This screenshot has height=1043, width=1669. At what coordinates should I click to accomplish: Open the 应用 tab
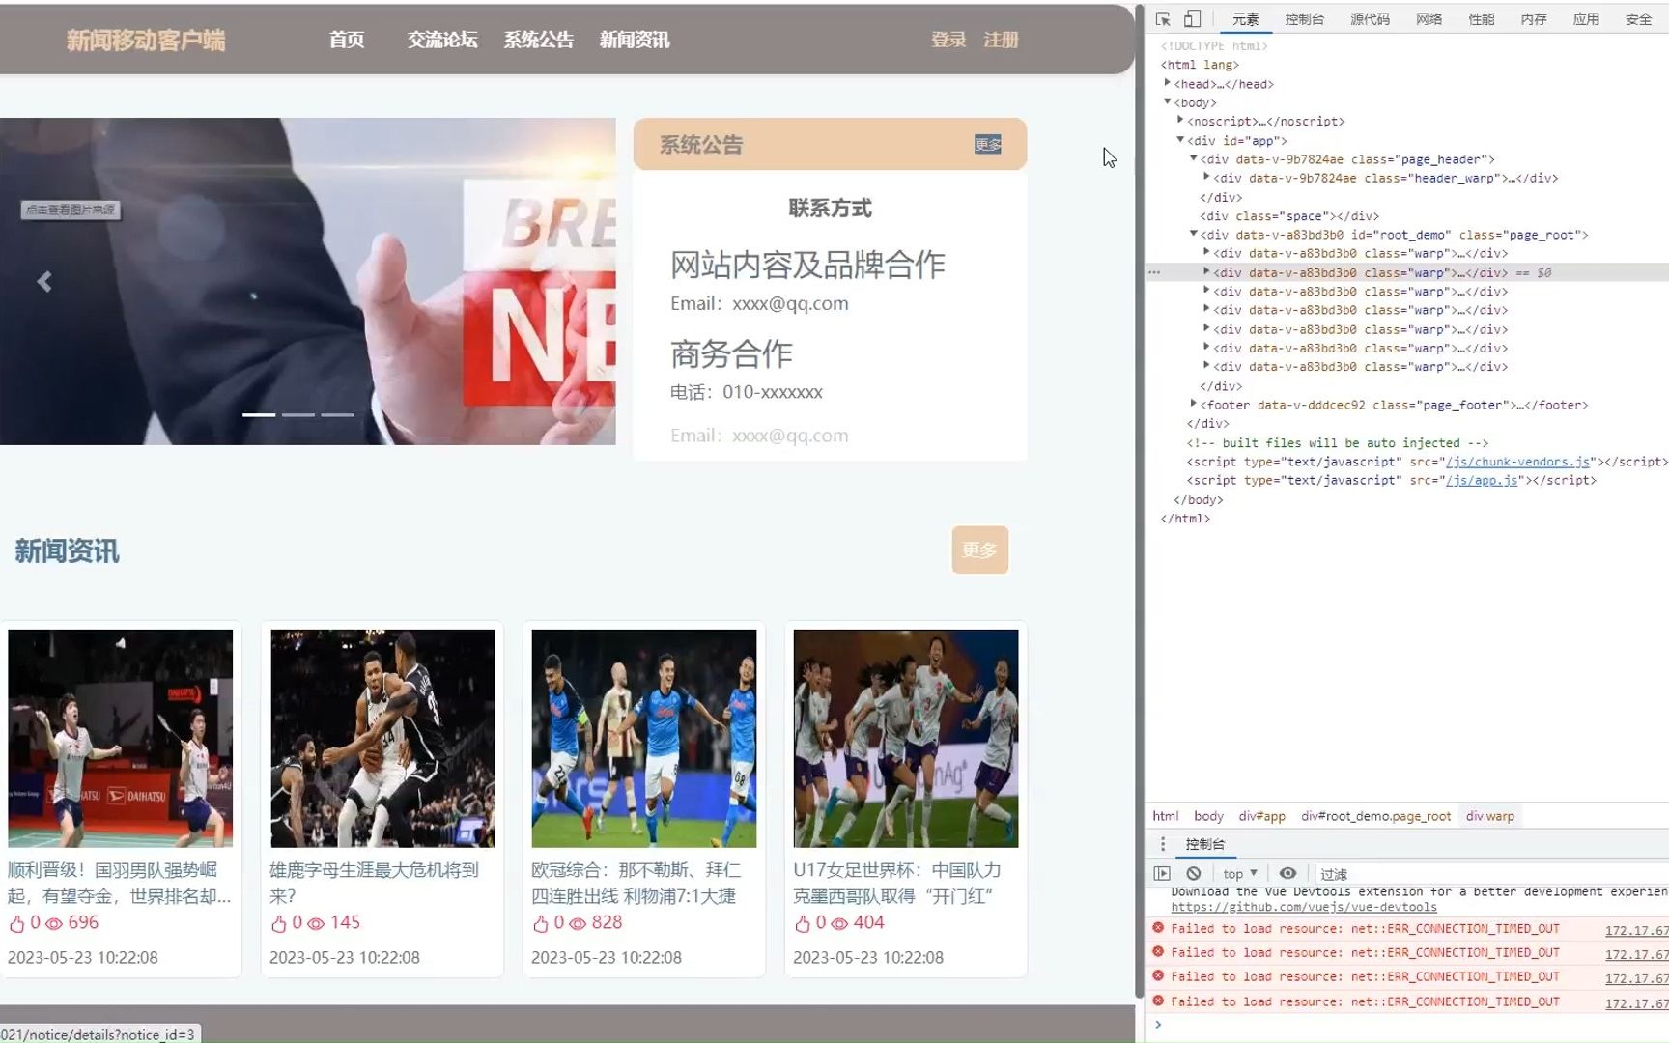coord(1586,19)
